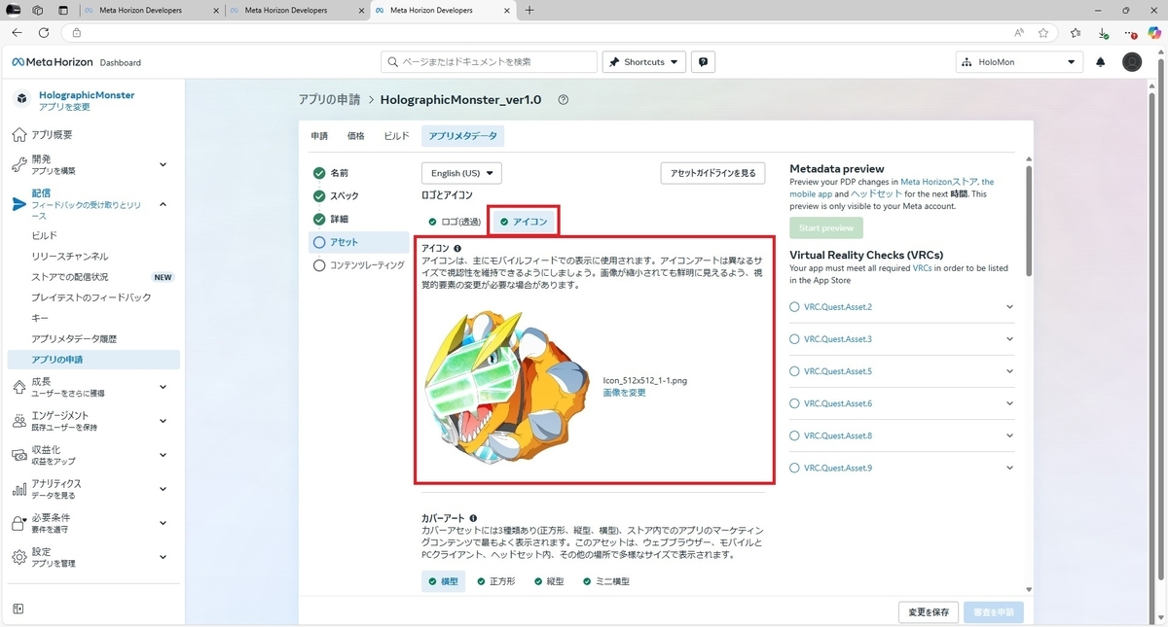
Task: Click the 成長 growth icon
Action: coord(19,387)
